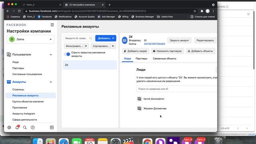Open the Chrome profile avatar
Image resolution: width=256 pixels, height=144 pixels.
pyautogui.click(x=208, y=11)
